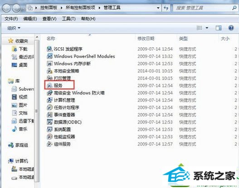Click 控制面板 in the address bar
Screen dimensions: 239x188
click(x=49, y=8)
